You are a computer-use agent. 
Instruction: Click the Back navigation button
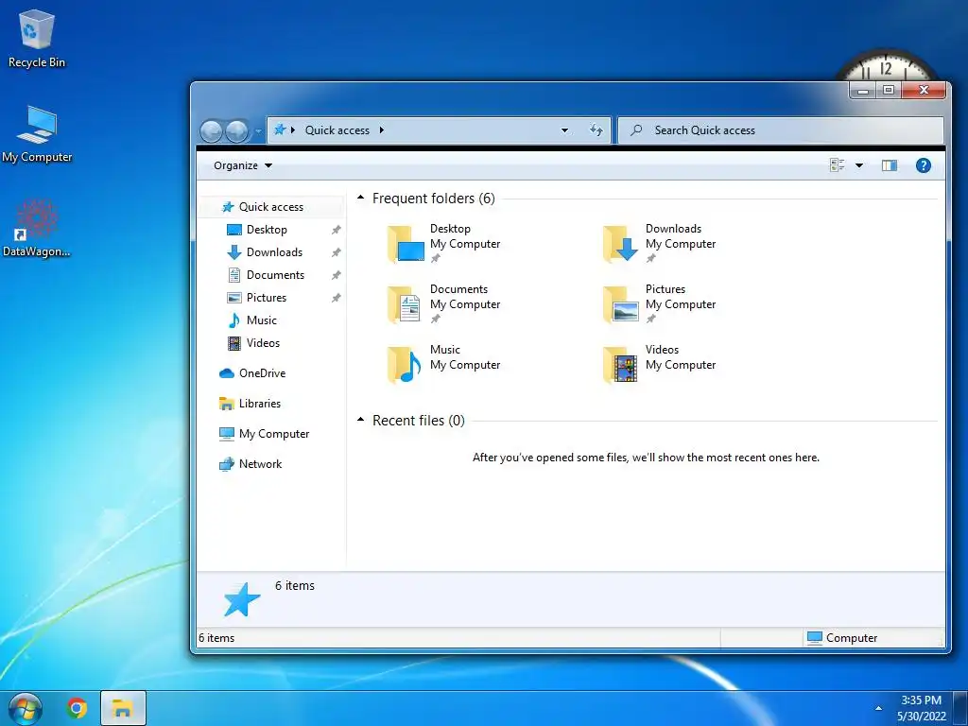(x=211, y=130)
